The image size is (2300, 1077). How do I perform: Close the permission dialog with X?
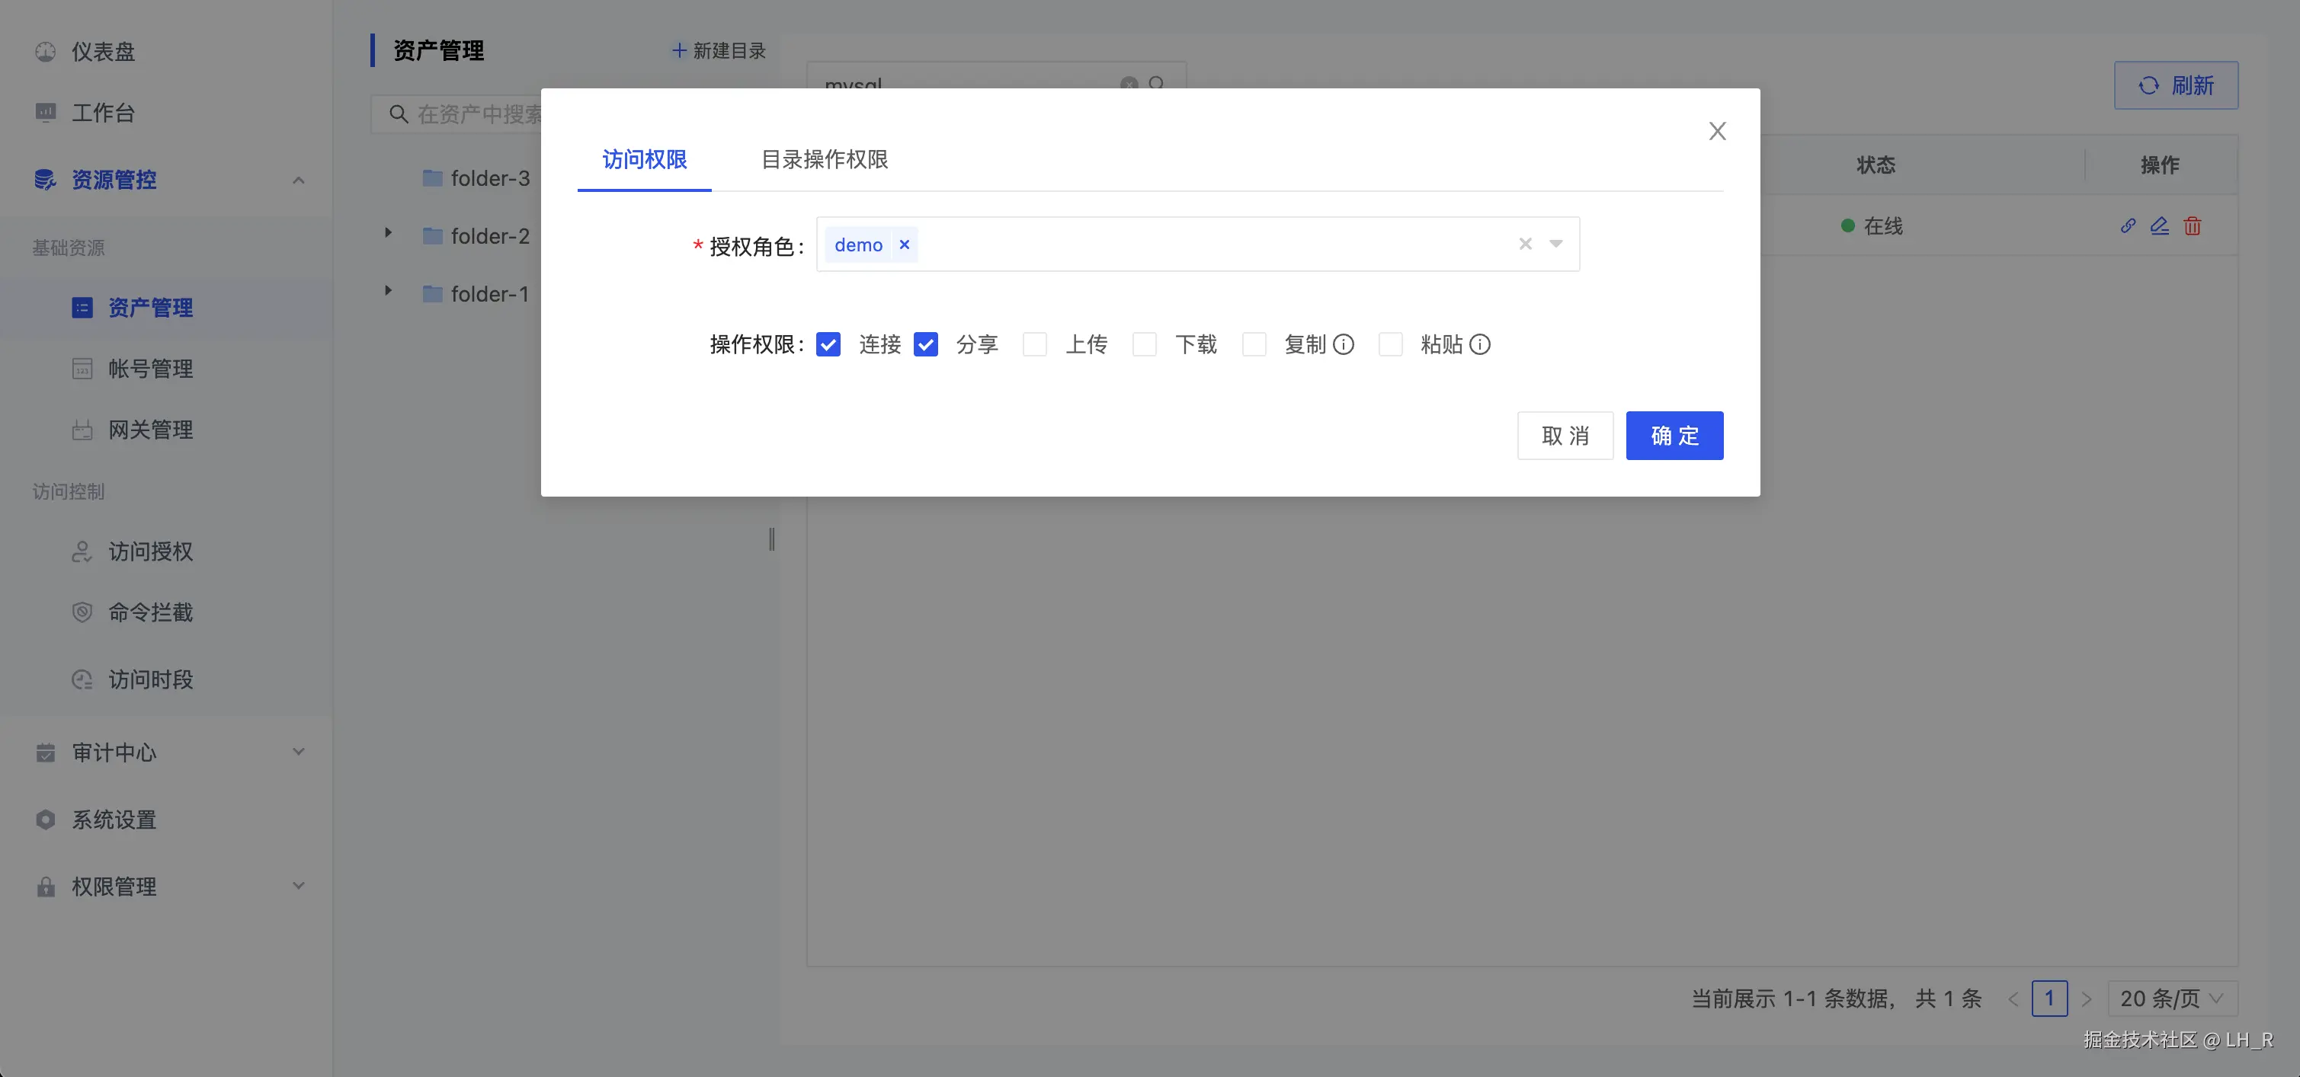pos(1717,131)
